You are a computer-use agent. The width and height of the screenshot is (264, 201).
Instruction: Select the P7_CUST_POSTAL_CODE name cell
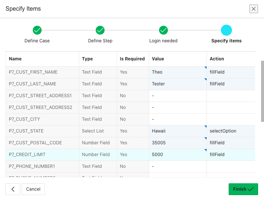(42, 143)
